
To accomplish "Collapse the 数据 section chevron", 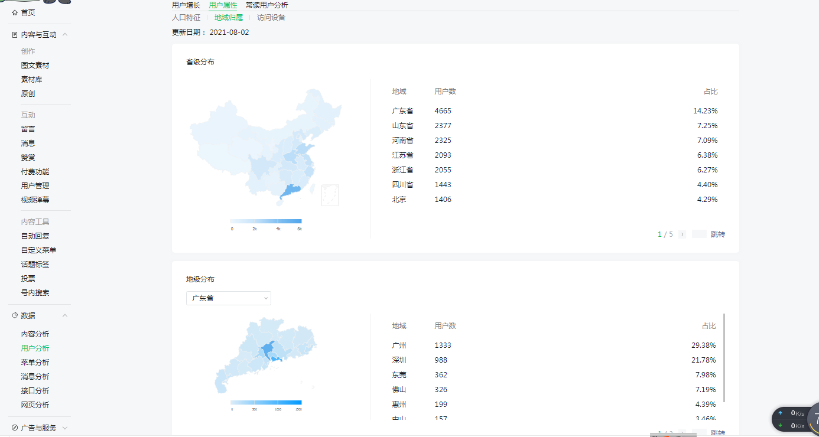I will pyautogui.click(x=65, y=316).
